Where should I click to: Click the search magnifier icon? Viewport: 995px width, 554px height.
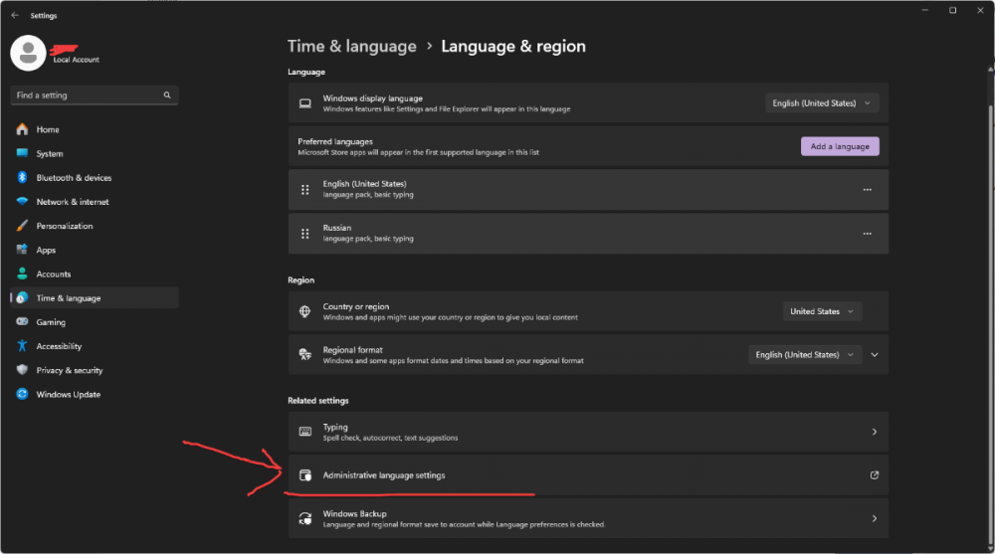pyautogui.click(x=167, y=95)
